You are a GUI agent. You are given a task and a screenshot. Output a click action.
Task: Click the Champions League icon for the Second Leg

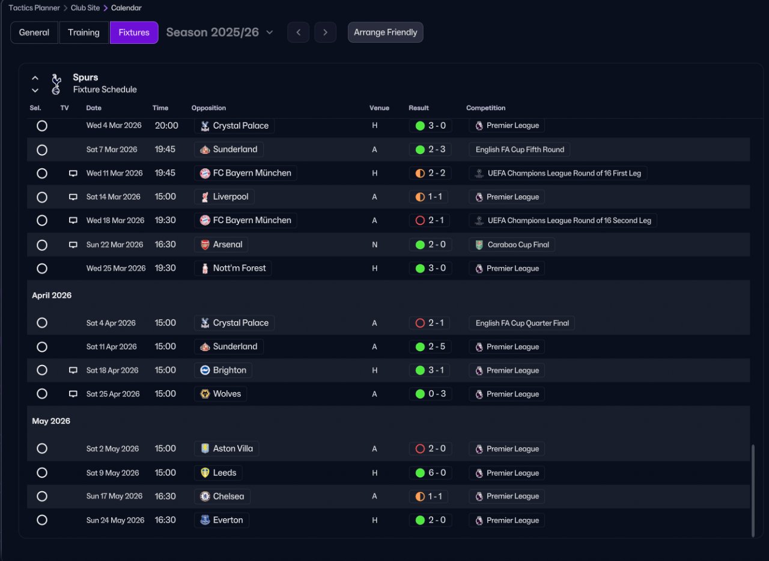[479, 221]
